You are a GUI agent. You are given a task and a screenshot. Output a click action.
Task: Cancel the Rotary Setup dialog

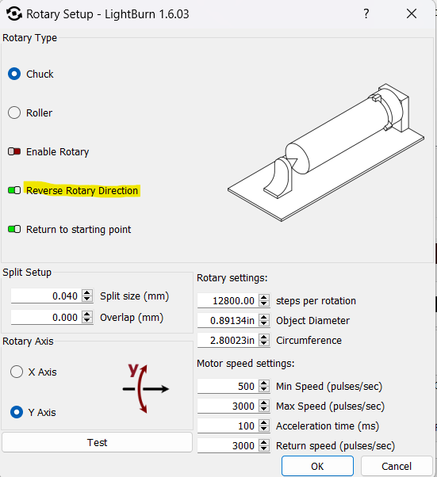click(397, 466)
